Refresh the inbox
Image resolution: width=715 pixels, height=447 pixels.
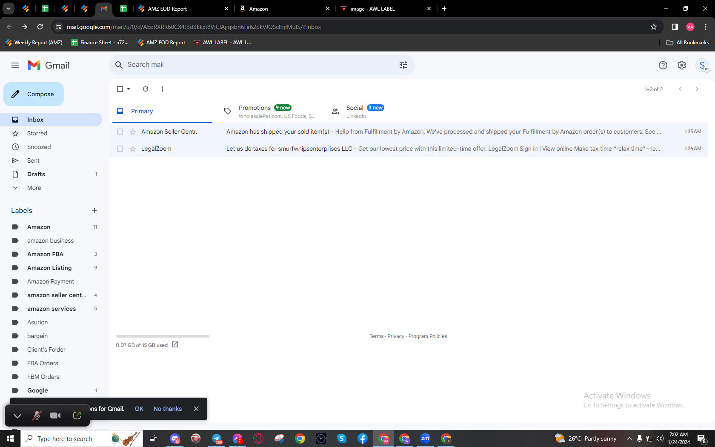click(x=146, y=89)
